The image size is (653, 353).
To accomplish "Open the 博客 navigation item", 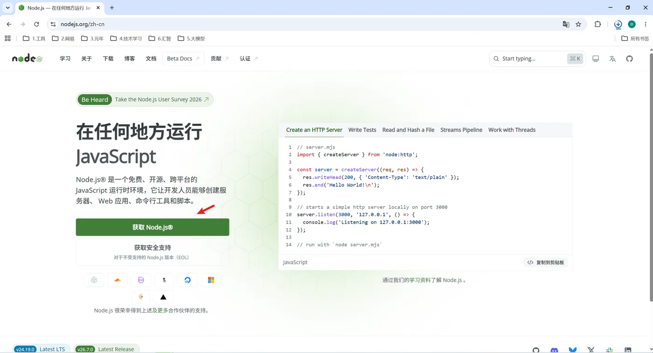I will pyautogui.click(x=130, y=59).
